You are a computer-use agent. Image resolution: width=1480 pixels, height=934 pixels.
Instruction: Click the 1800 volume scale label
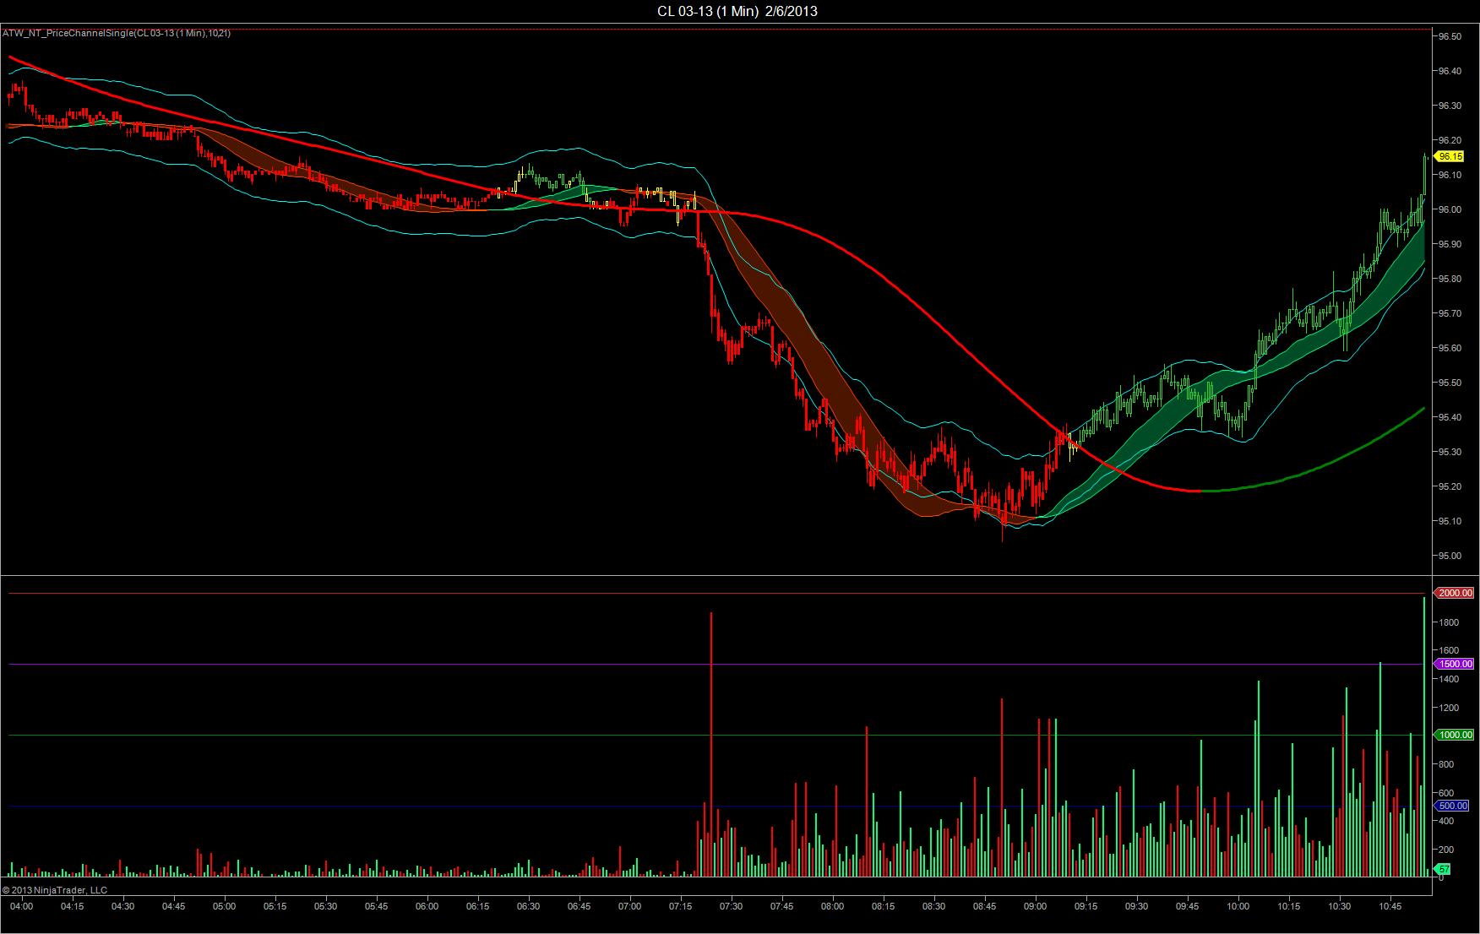(x=1448, y=622)
